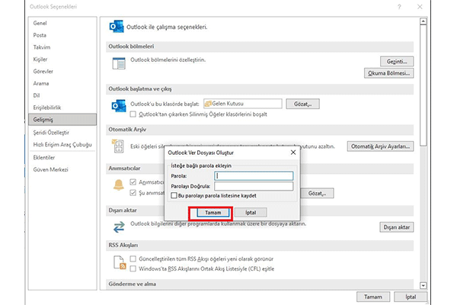
Task: Open Güven Merkezi settings
Action: [51, 169]
